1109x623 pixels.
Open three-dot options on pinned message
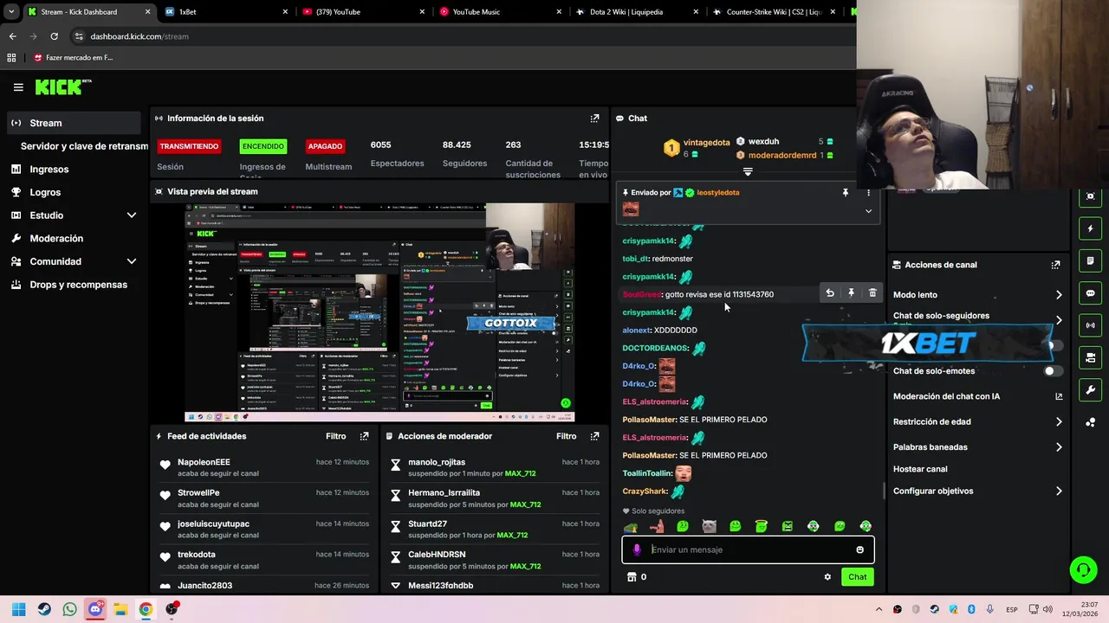click(x=868, y=193)
